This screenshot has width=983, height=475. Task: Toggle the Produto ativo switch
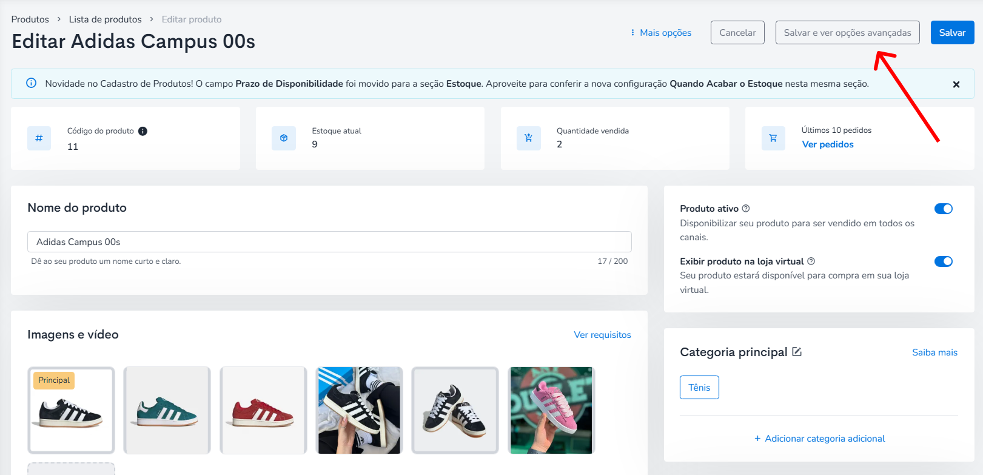click(944, 209)
